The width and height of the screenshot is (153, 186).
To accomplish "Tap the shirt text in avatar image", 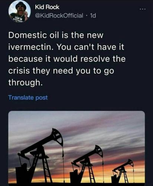I will point(18,20).
